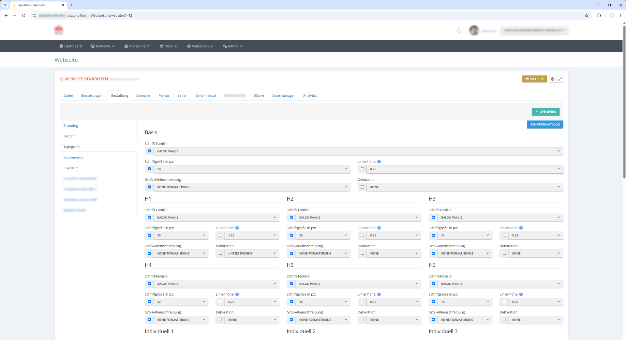Click the Speichern button
The image size is (626, 340).
coord(546,112)
